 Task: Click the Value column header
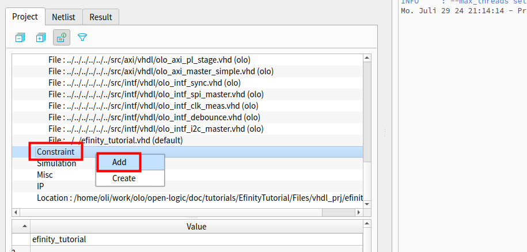click(196, 227)
